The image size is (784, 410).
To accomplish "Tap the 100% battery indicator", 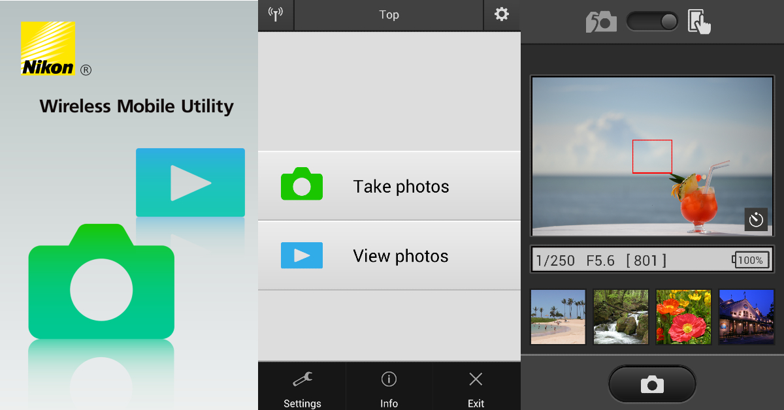I will coord(749,260).
